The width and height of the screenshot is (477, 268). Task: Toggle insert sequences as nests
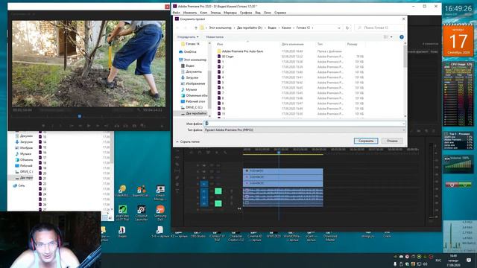(x=191, y=152)
